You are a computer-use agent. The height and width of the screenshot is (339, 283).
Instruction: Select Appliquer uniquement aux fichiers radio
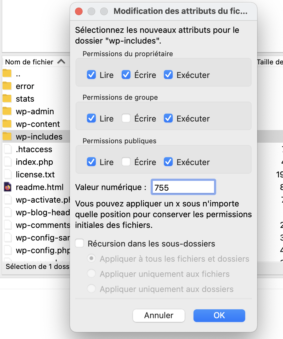click(91, 274)
